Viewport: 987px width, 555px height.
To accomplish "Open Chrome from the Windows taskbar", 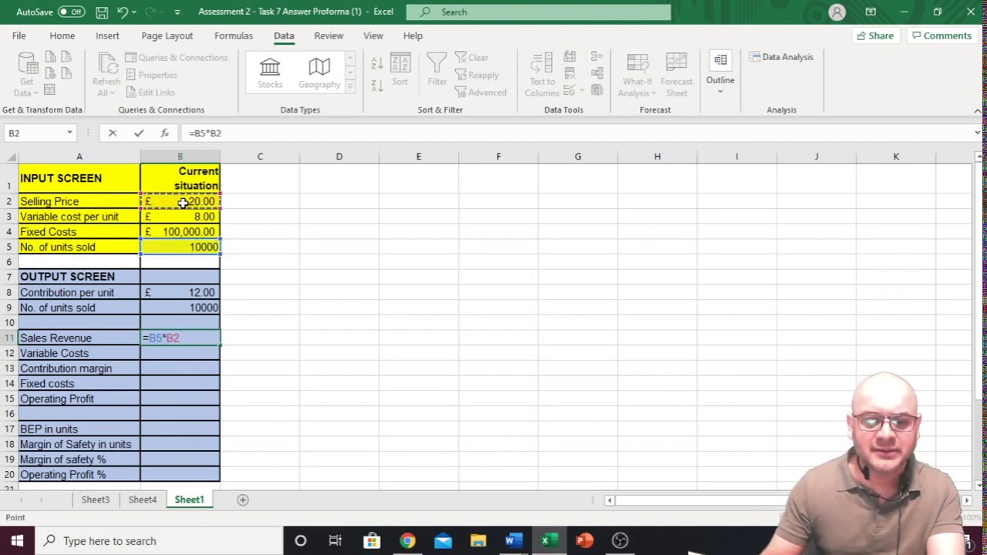I will click(407, 540).
